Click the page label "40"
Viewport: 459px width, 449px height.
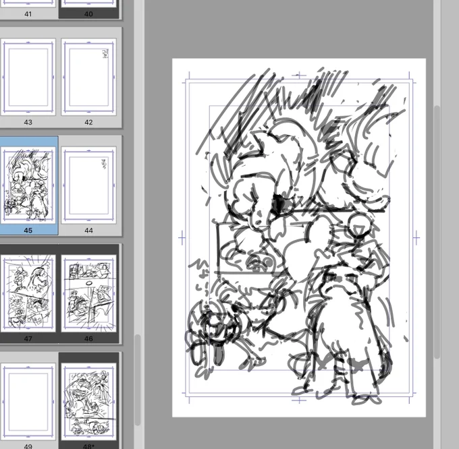point(88,13)
